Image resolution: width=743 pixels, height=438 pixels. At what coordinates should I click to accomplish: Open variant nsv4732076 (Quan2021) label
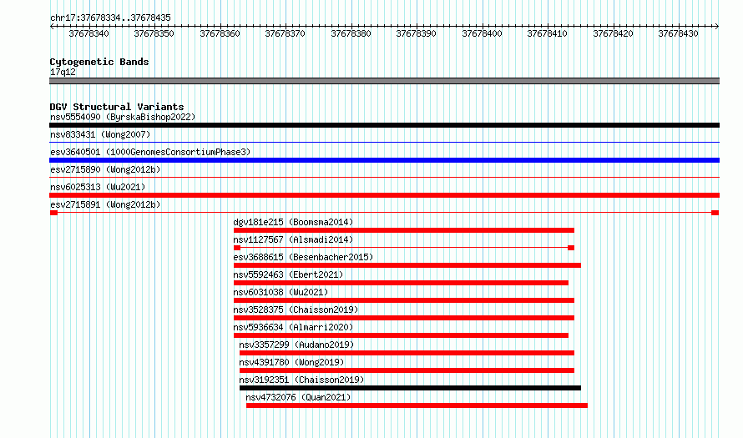(x=298, y=397)
